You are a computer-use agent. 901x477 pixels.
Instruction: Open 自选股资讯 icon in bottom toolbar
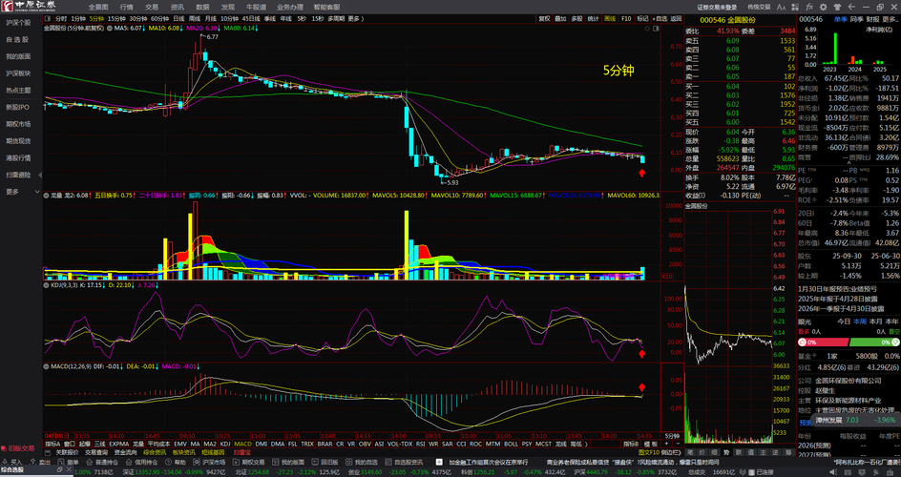[x=388, y=462]
